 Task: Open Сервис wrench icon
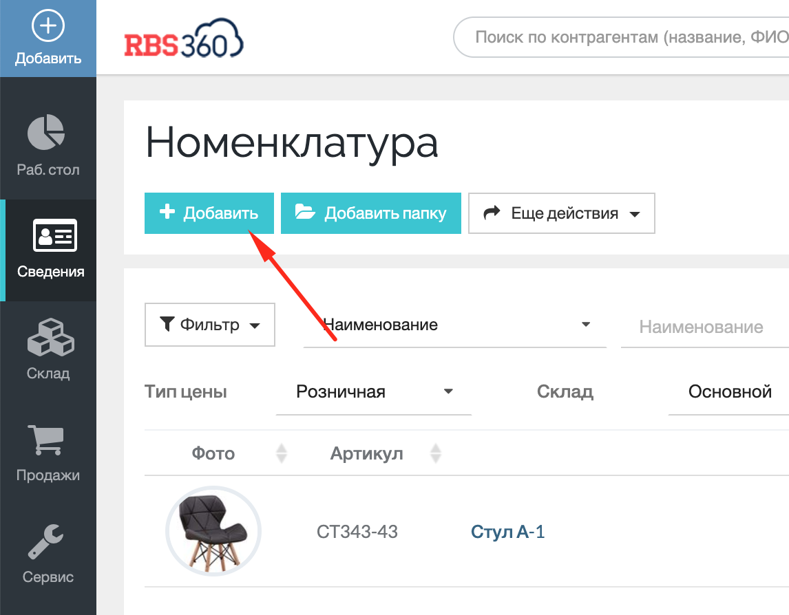click(47, 541)
